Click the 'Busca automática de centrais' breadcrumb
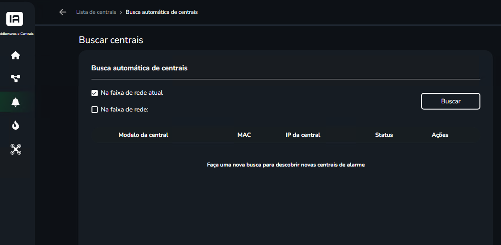The width and height of the screenshot is (501, 245). 162,12
